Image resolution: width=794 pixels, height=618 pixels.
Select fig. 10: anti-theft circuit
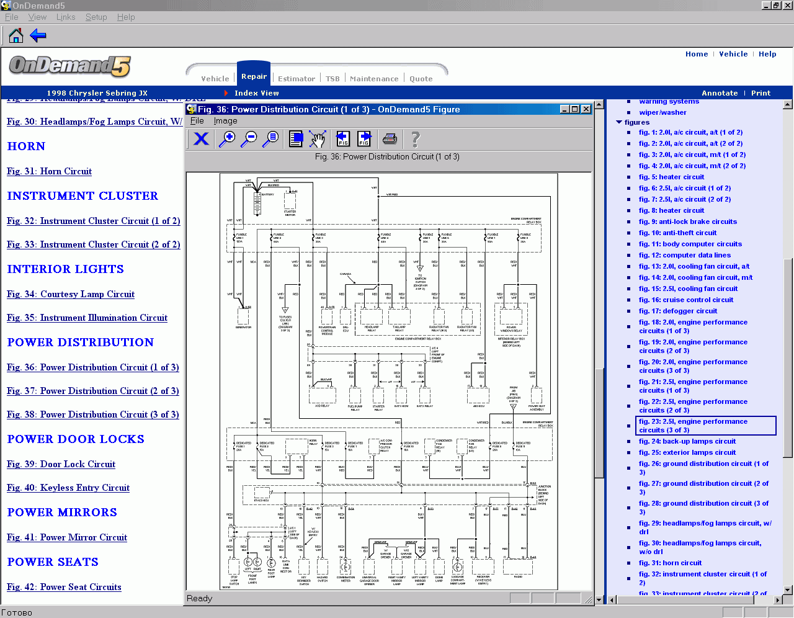tap(677, 233)
